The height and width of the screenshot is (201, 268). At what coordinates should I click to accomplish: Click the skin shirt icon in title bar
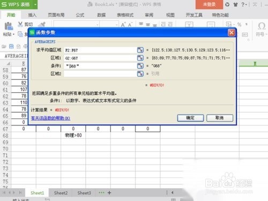pos(235,4)
